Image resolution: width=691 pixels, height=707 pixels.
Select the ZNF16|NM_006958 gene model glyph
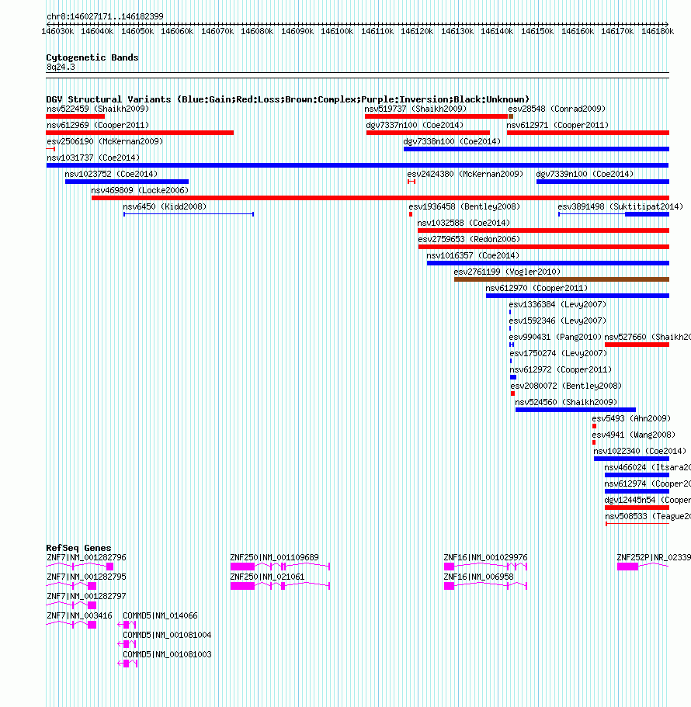485,586
